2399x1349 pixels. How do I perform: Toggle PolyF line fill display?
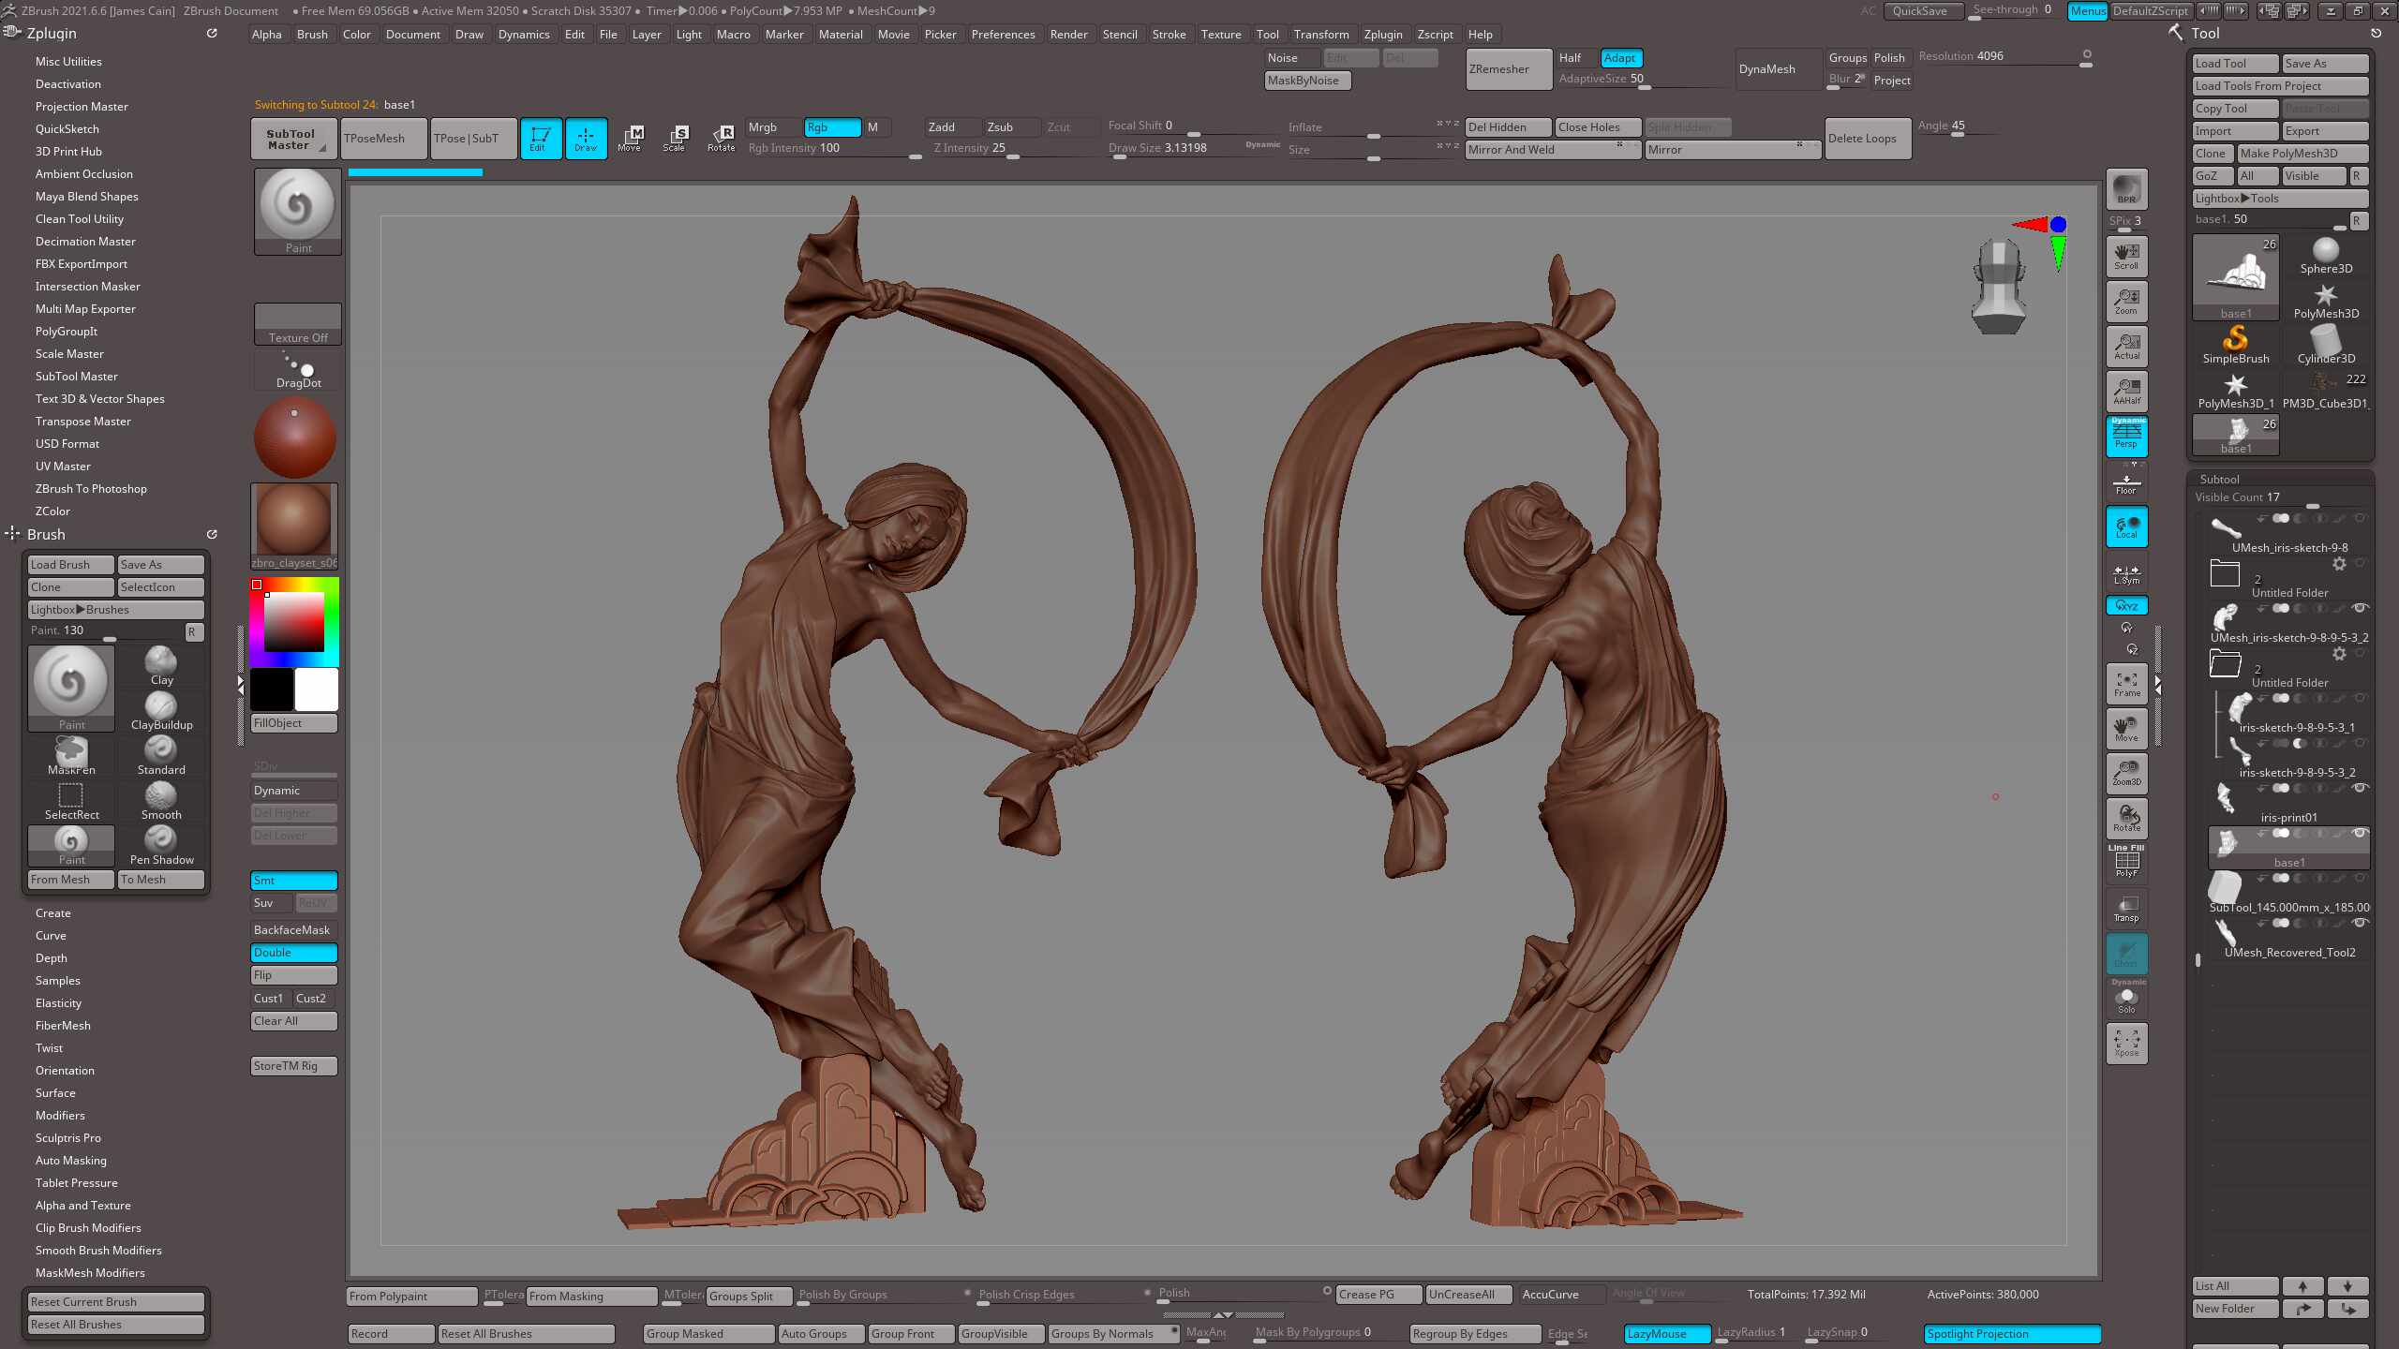point(2126,862)
